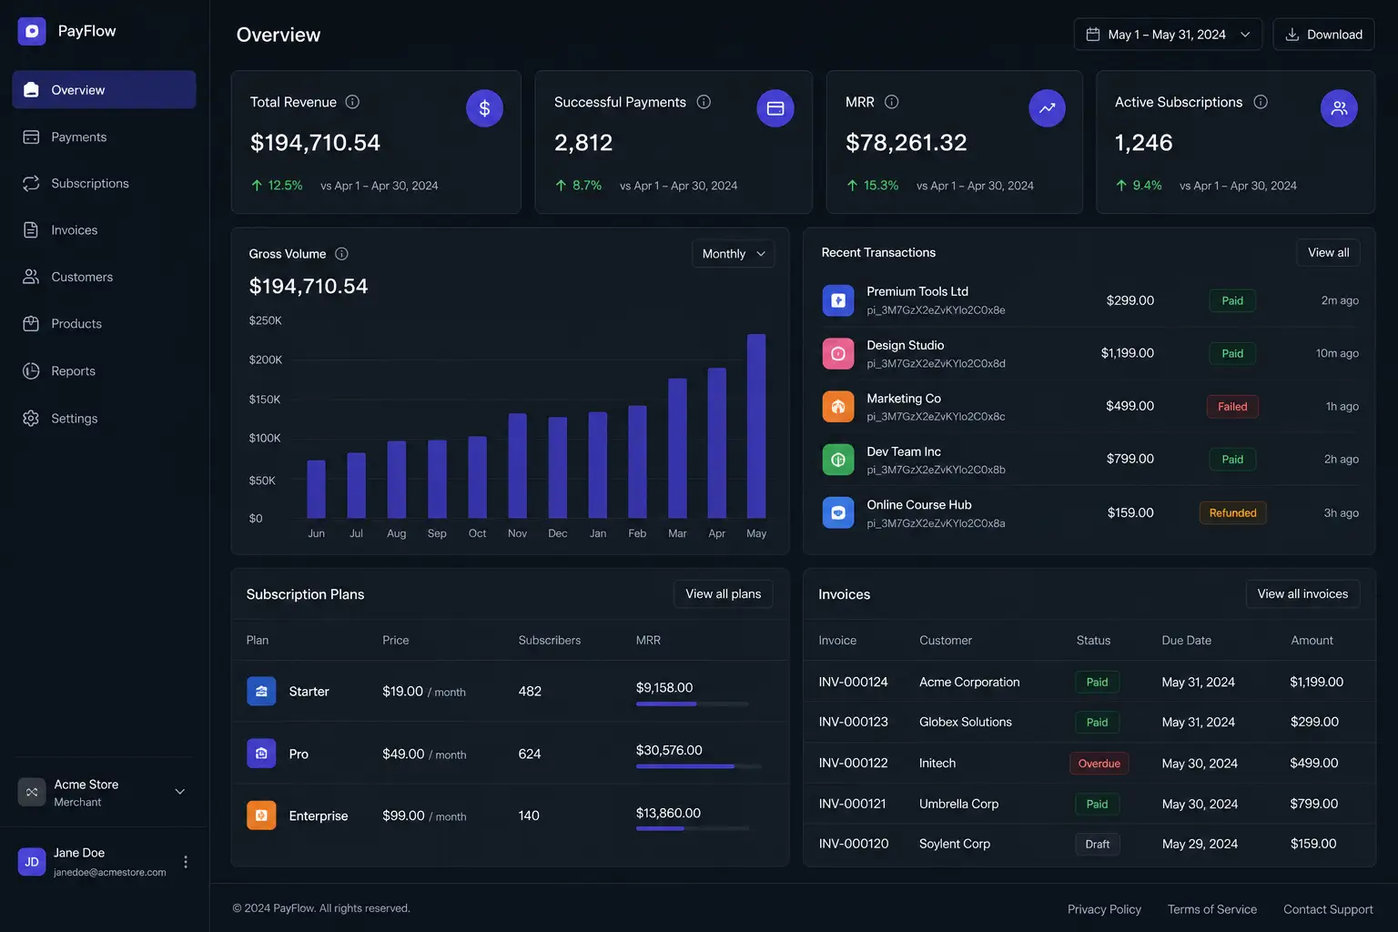1398x932 pixels.
Task: Go to the Overview page
Action: (x=104, y=89)
